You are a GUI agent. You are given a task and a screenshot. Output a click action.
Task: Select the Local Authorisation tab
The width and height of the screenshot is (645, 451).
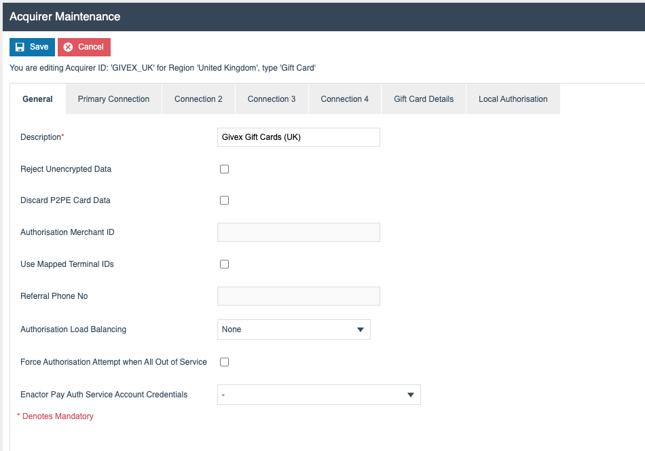513,98
